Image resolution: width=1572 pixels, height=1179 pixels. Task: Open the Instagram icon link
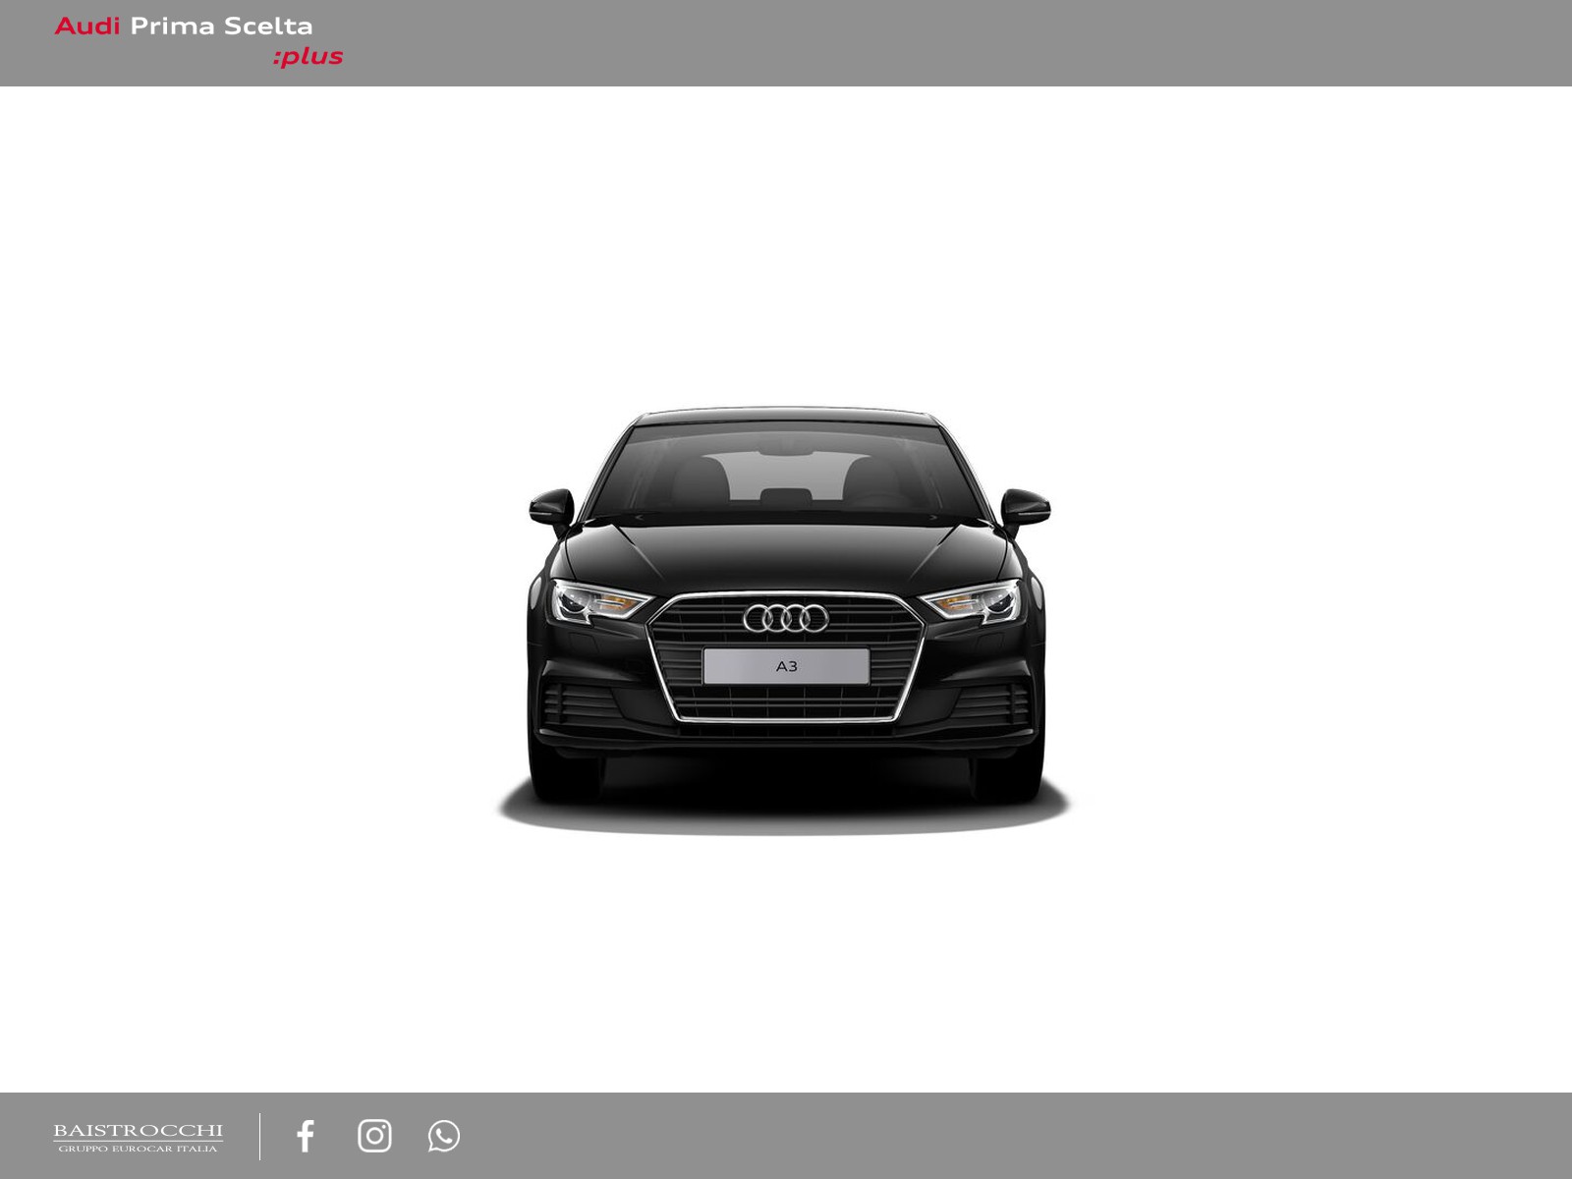pos(374,1136)
